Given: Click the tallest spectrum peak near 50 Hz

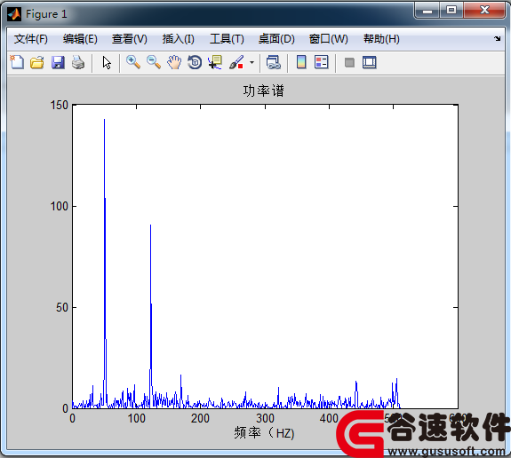Looking at the screenshot, I should pyautogui.click(x=104, y=120).
